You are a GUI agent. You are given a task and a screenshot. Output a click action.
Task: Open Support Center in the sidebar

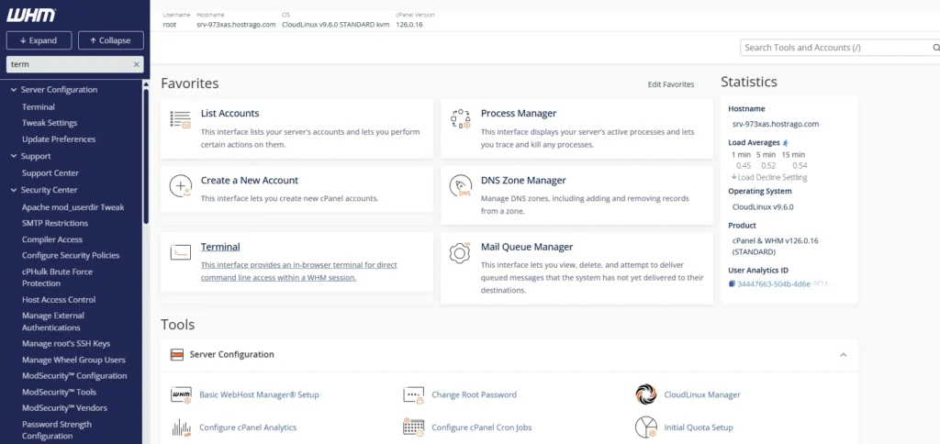point(50,173)
